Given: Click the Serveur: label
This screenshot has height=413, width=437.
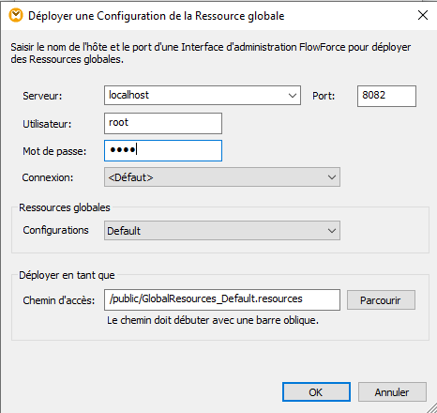Looking at the screenshot, I should pyautogui.click(x=42, y=96).
